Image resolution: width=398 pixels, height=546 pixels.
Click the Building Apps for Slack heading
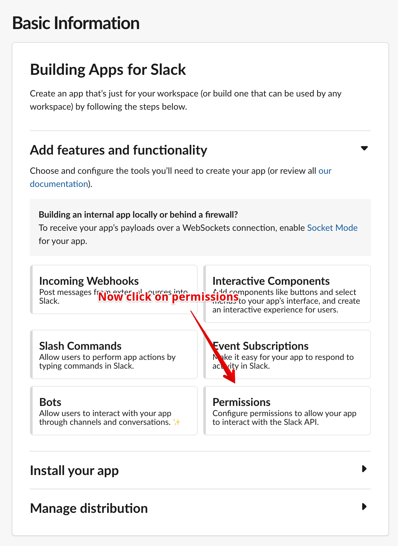coord(108,70)
